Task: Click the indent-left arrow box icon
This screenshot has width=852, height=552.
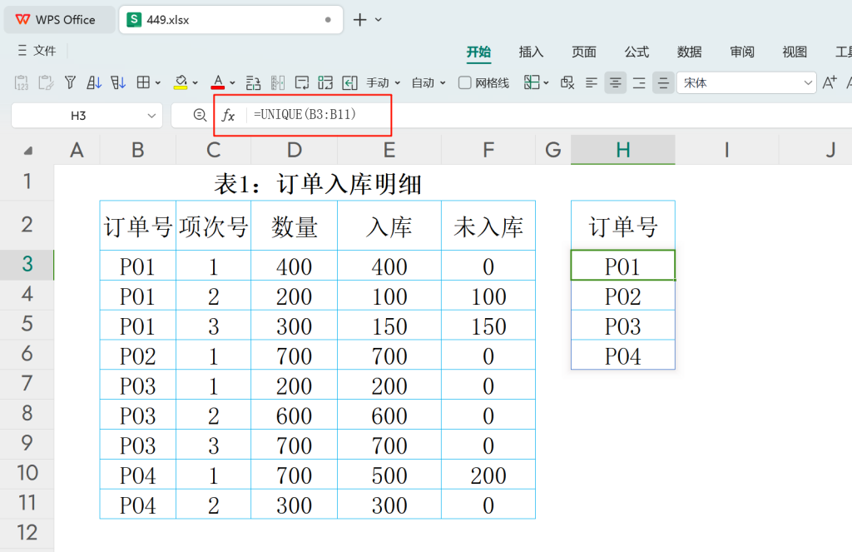Action: pyautogui.click(x=350, y=82)
